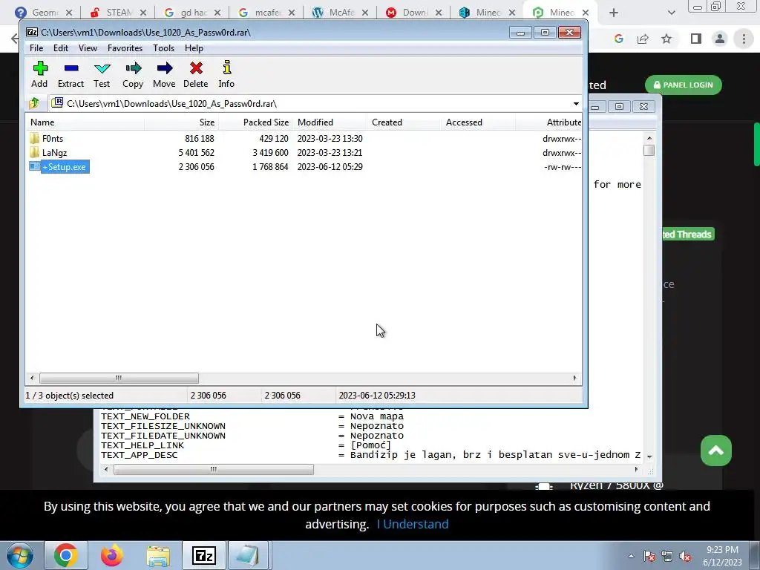Click the muted volume tray icon
The image size is (760, 570).
685,557
